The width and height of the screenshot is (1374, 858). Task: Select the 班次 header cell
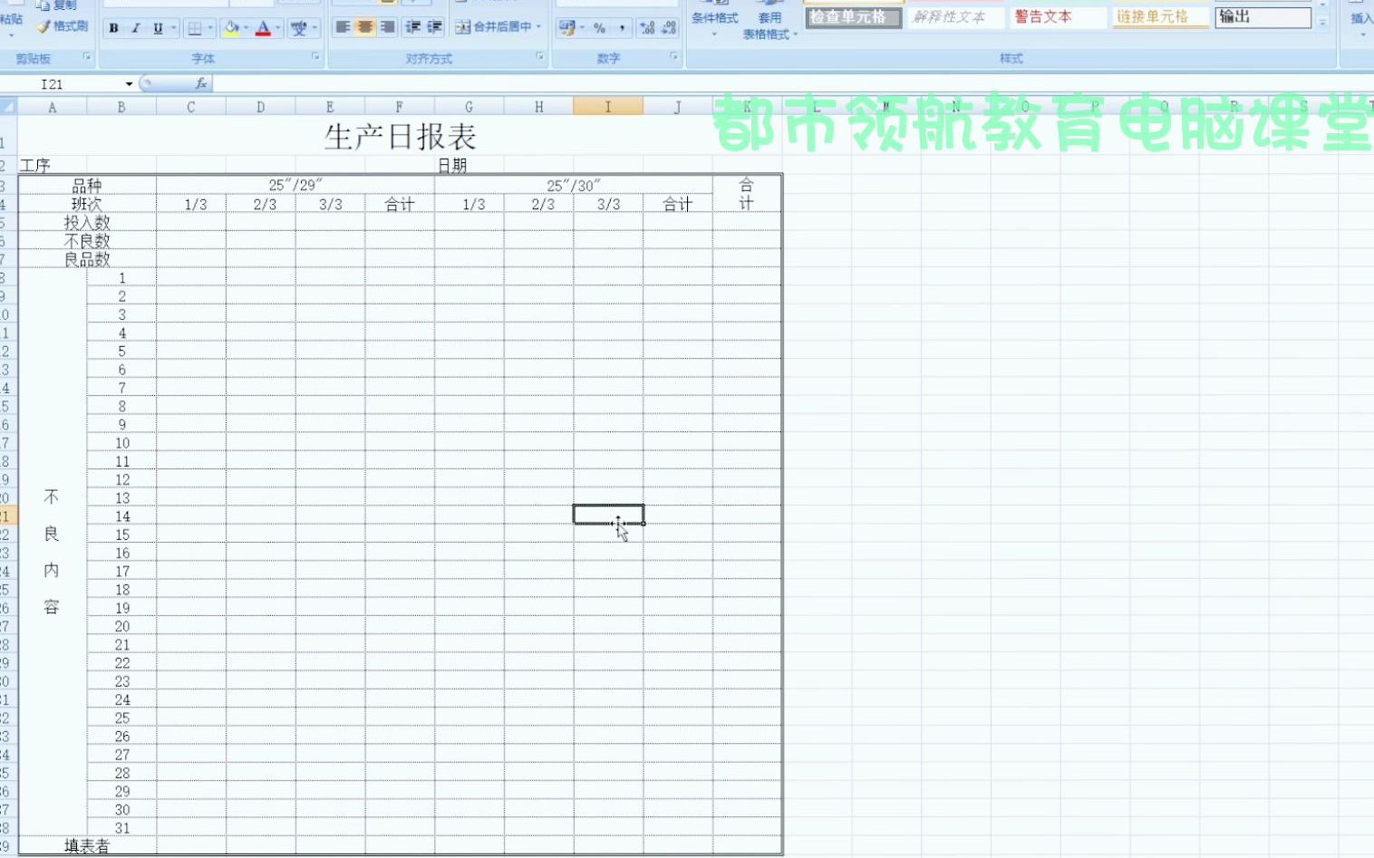pos(87,204)
